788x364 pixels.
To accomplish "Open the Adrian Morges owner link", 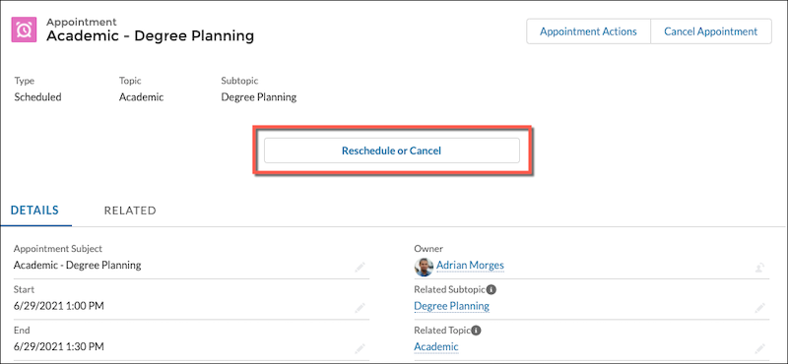I will [x=470, y=265].
